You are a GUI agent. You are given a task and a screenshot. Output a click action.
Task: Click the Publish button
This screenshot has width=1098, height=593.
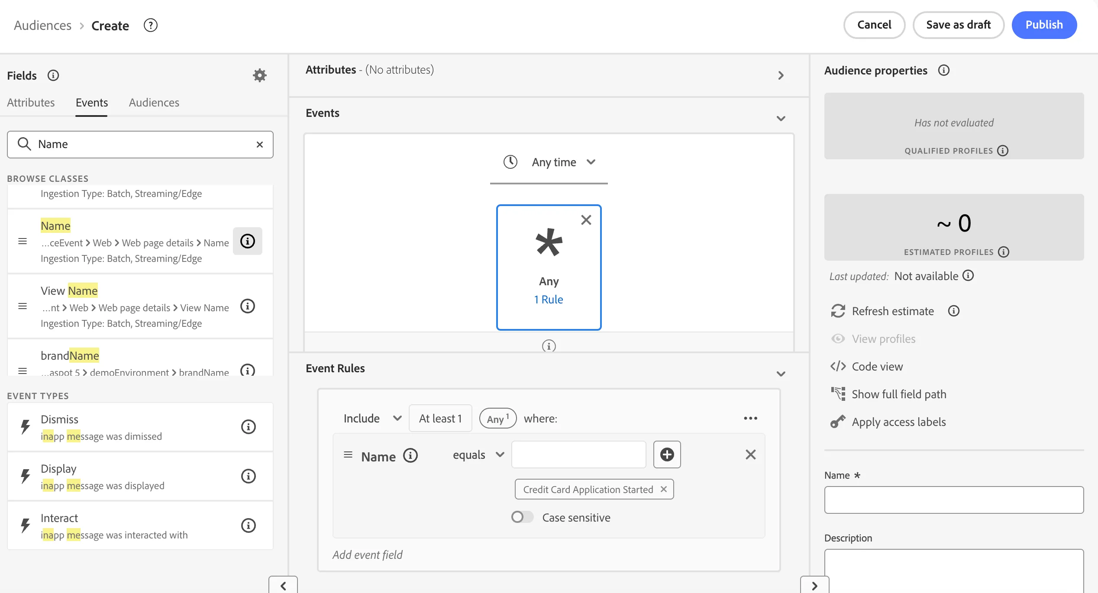point(1044,25)
